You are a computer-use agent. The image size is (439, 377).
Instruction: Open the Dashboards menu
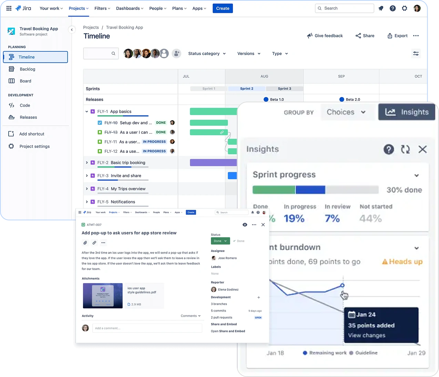[x=130, y=8]
